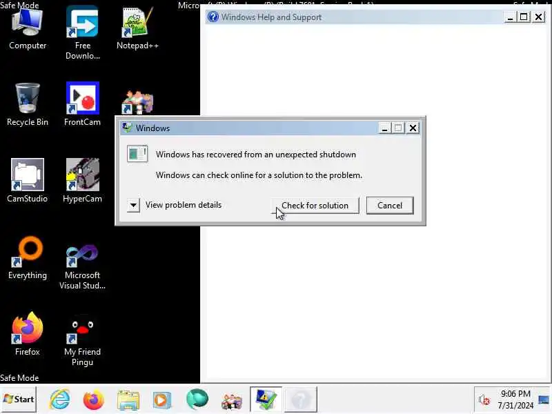Click the Windows dialog title bar icon
This screenshot has height=414, width=552.
[127, 128]
